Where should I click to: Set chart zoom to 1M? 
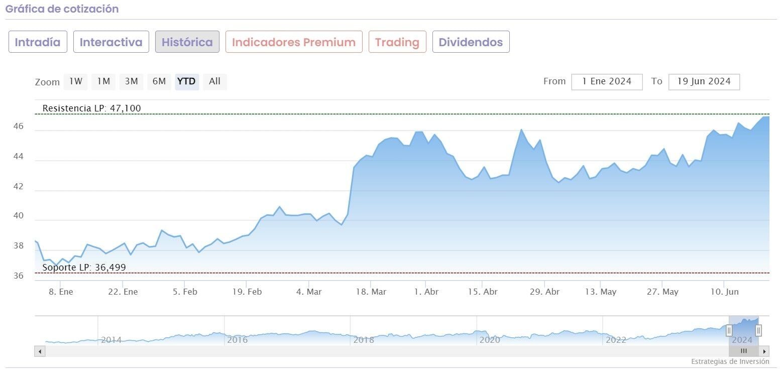click(103, 81)
